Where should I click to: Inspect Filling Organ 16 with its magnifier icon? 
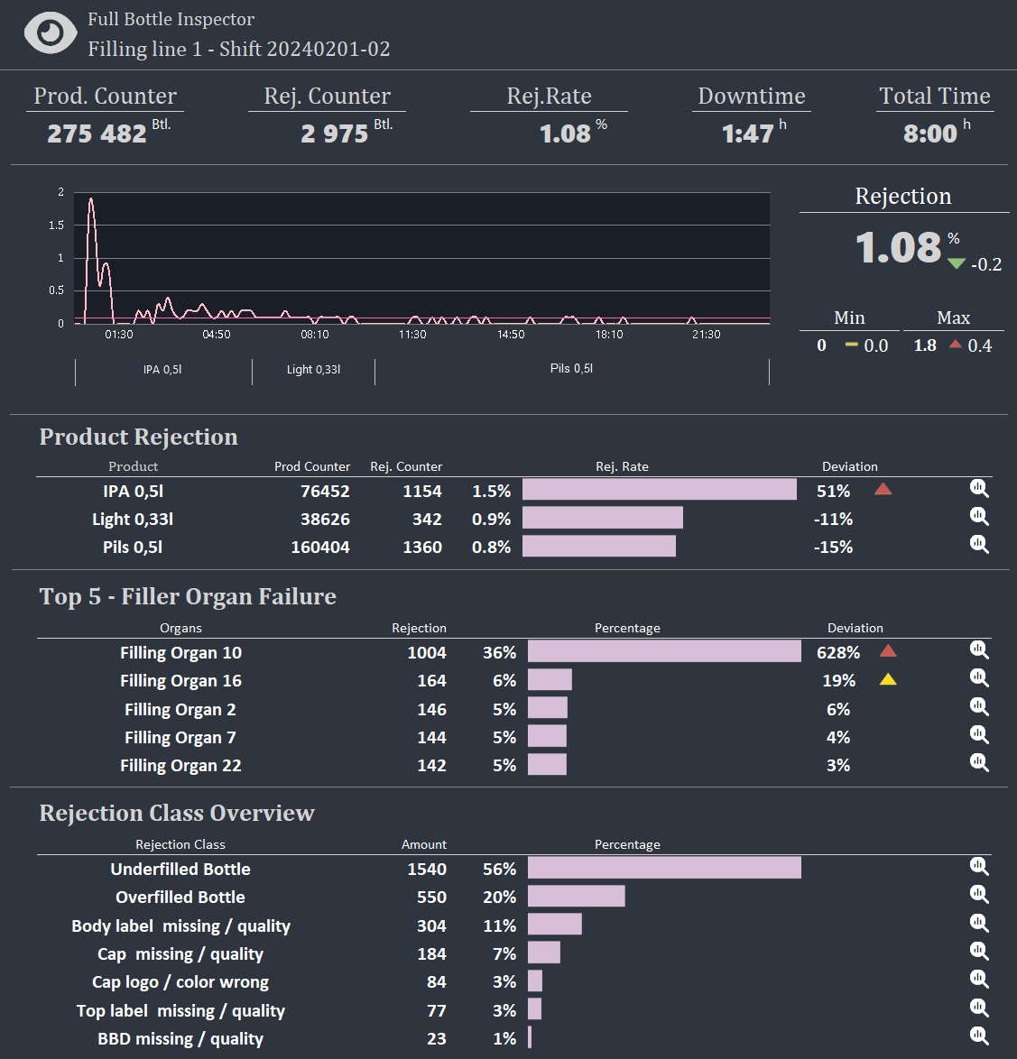click(x=979, y=678)
